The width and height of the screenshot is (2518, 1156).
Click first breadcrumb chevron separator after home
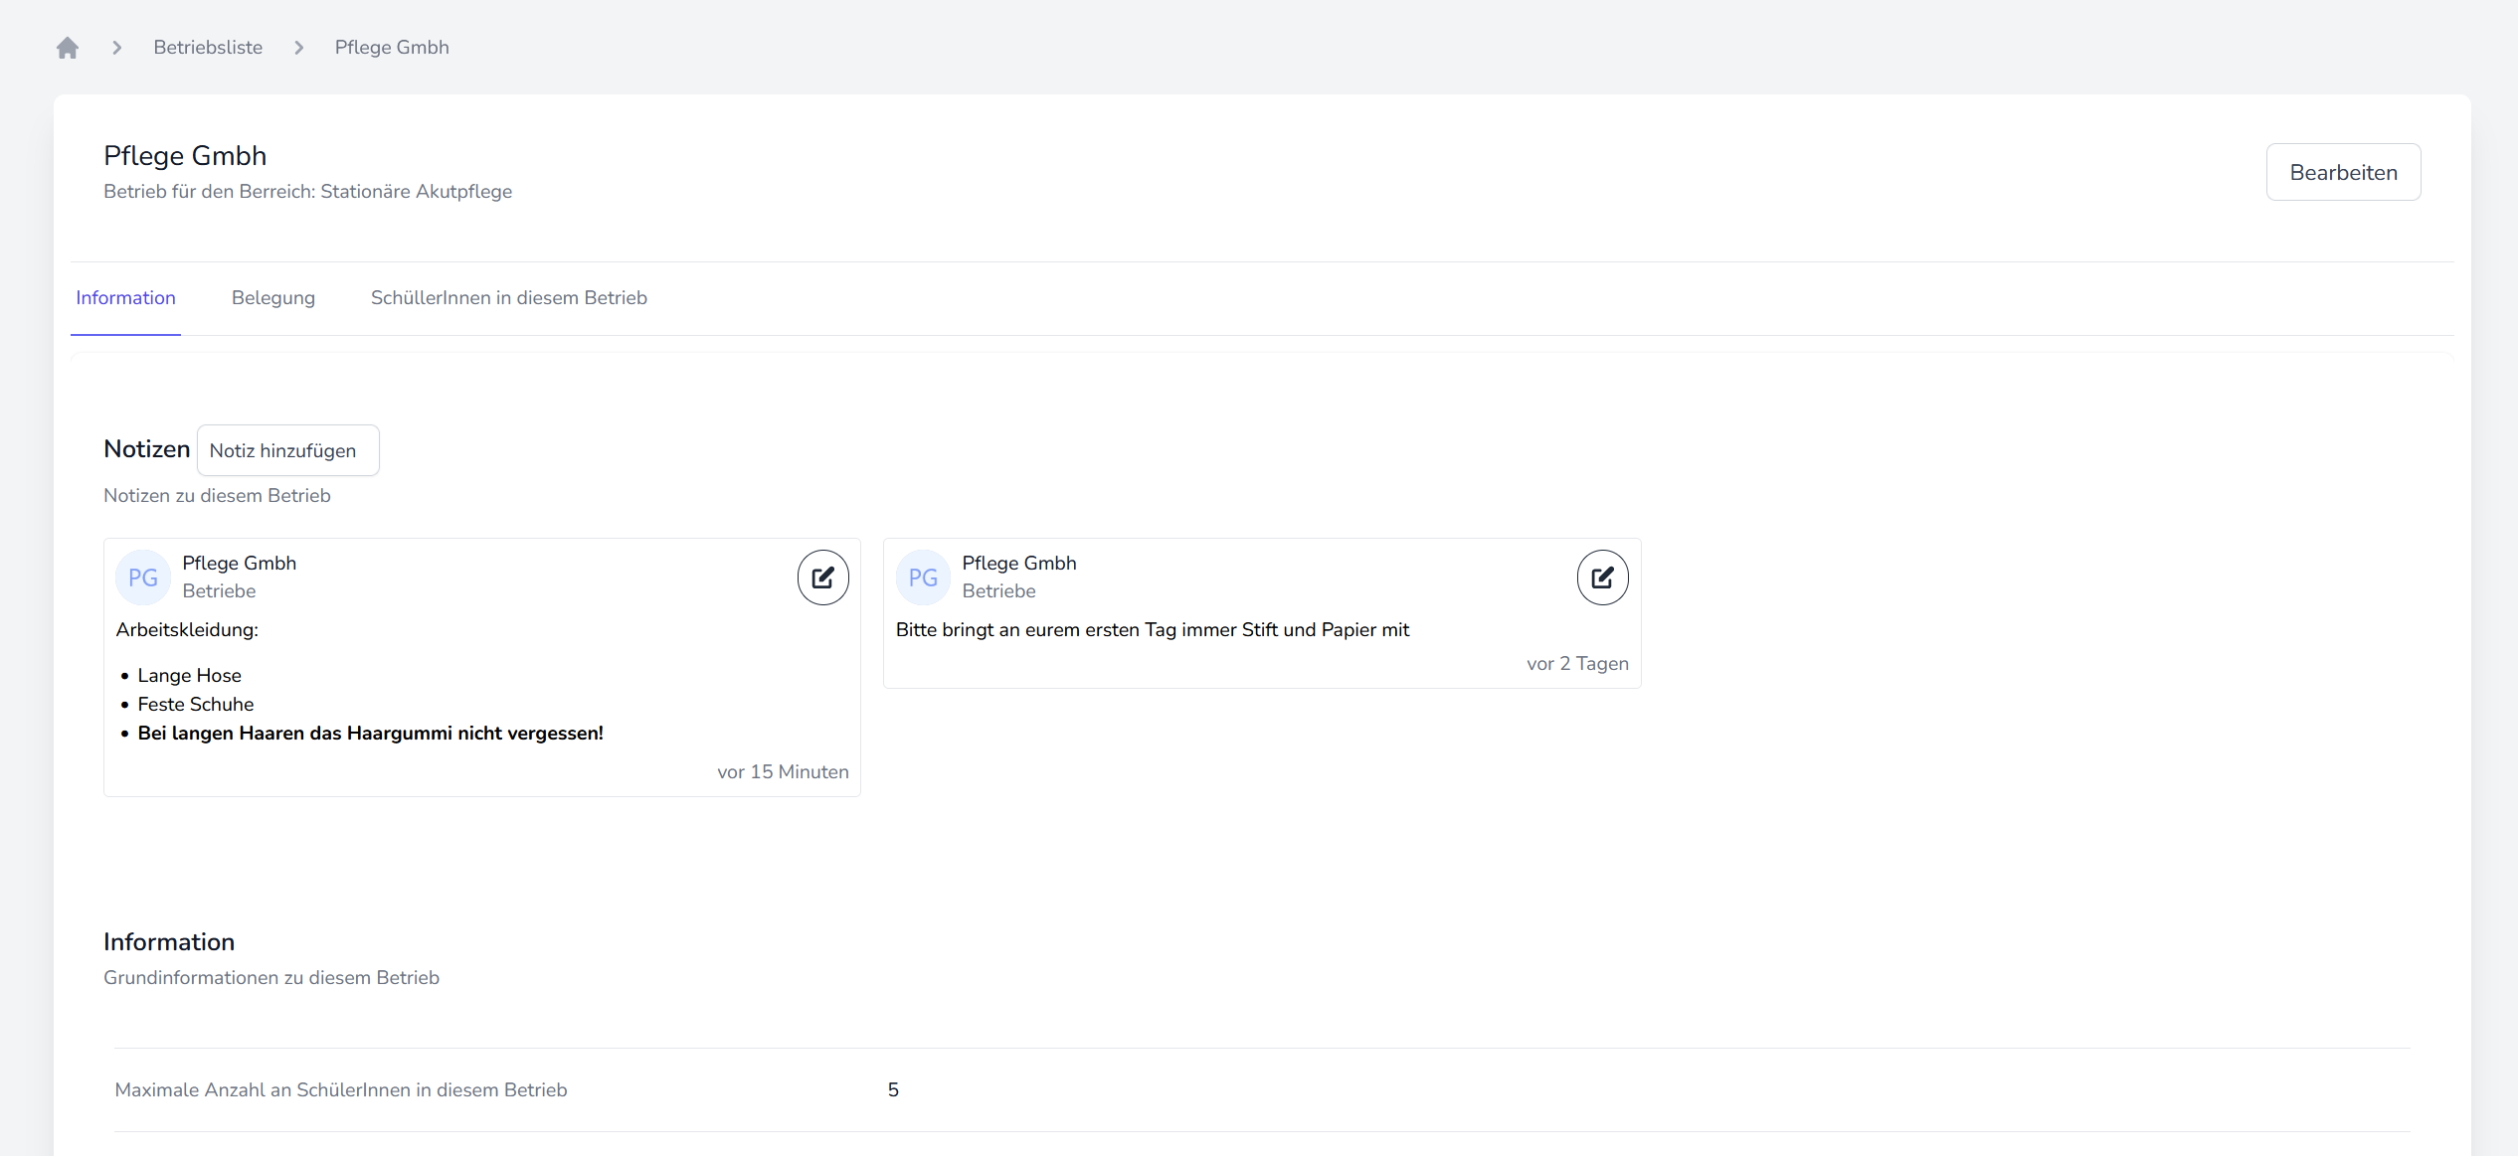point(117,48)
